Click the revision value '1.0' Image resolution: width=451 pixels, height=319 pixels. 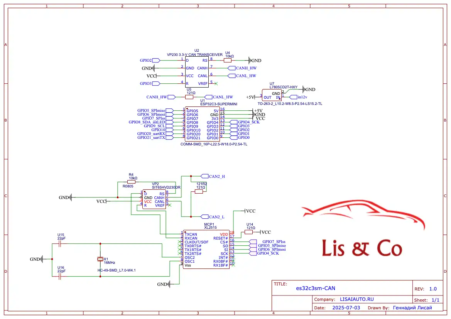click(x=433, y=289)
